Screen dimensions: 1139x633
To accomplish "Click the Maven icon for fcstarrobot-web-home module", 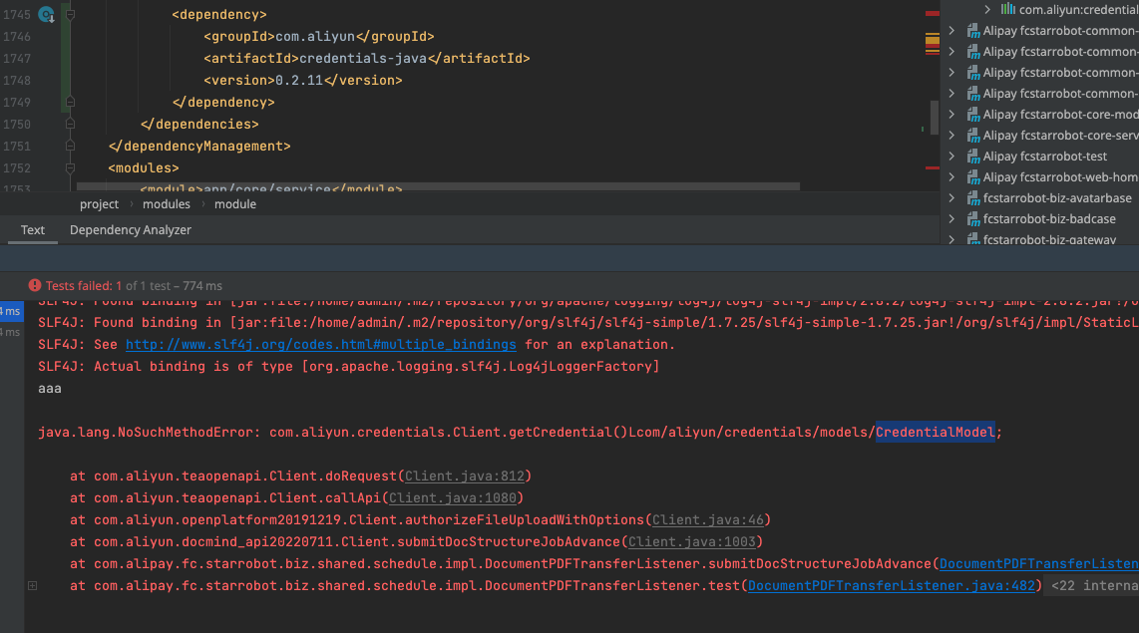I will (972, 177).
